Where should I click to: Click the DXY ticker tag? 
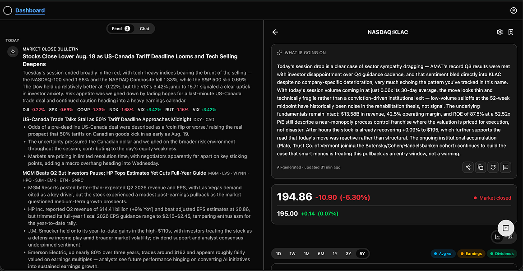(x=198, y=120)
